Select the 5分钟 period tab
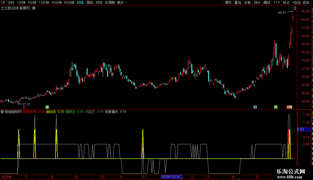The width and height of the screenshot is (313, 180). pyautogui.click(x=32, y=2)
